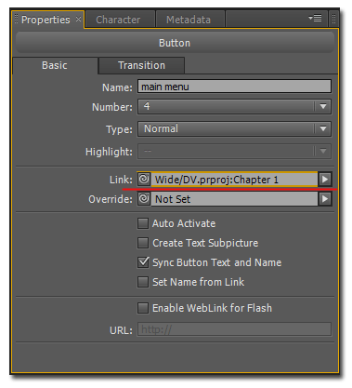Open the Type dropdown showing Normal
The image size is (352, 388).
pos(234,128)
